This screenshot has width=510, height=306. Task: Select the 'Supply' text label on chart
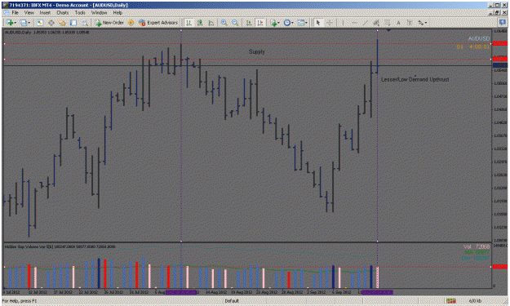click(x=256, y=51)
